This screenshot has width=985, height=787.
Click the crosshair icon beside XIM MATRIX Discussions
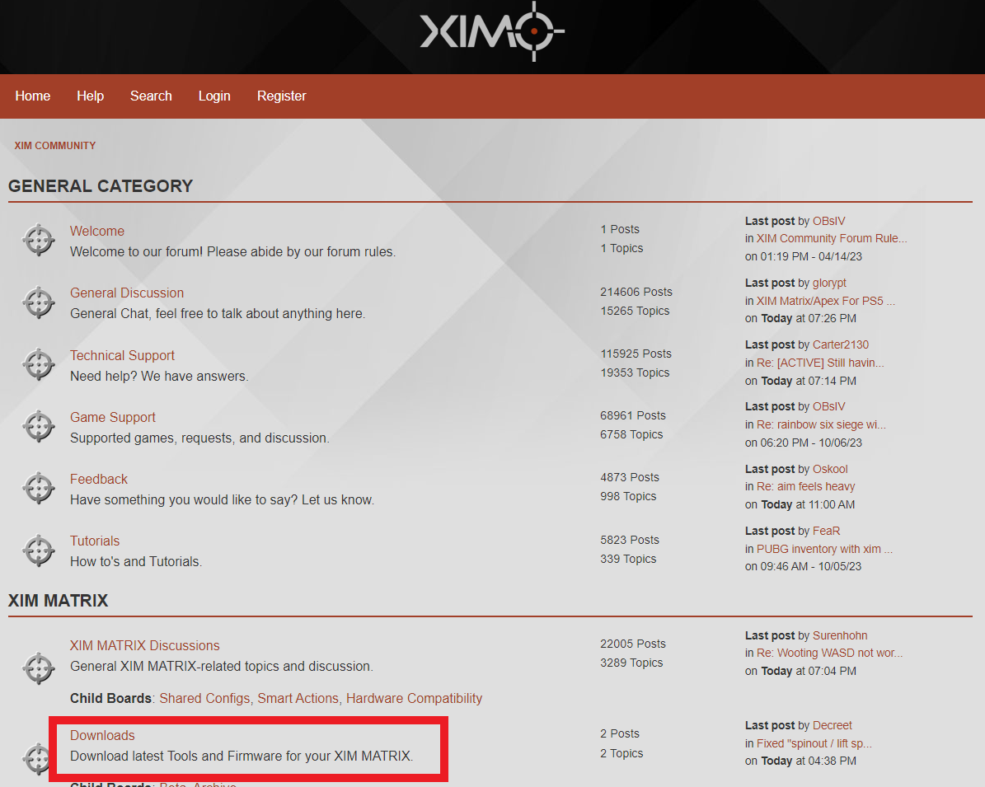(x=39, y=668)
